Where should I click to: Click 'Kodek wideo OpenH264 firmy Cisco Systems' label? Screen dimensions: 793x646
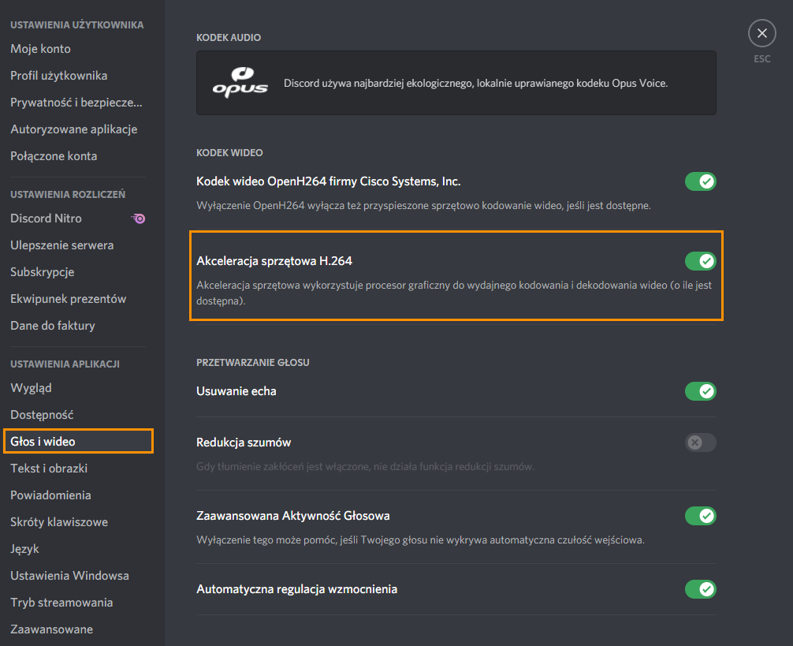[x=328, y=181]
